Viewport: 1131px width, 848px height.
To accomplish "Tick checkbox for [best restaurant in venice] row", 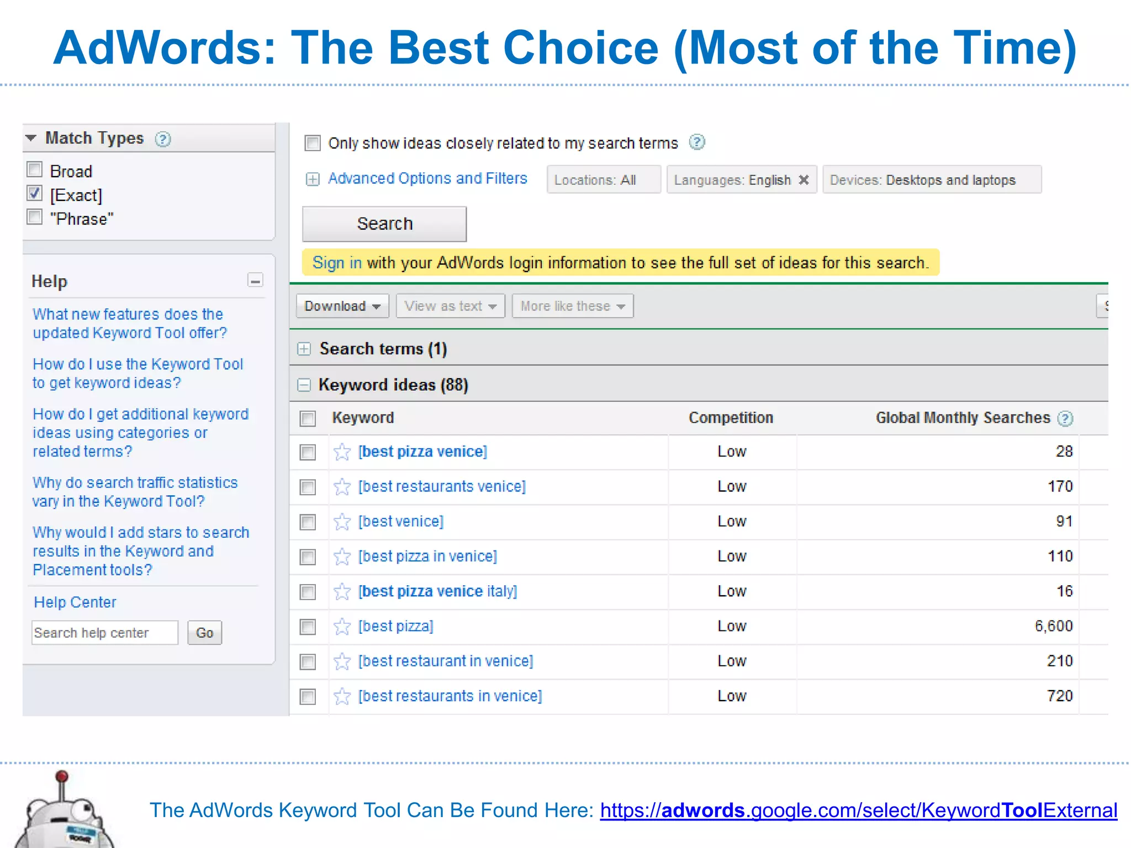I will 308,662.
